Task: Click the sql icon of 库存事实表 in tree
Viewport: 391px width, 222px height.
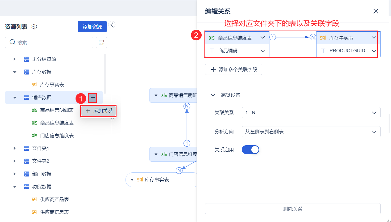Action: click(35, 85)
